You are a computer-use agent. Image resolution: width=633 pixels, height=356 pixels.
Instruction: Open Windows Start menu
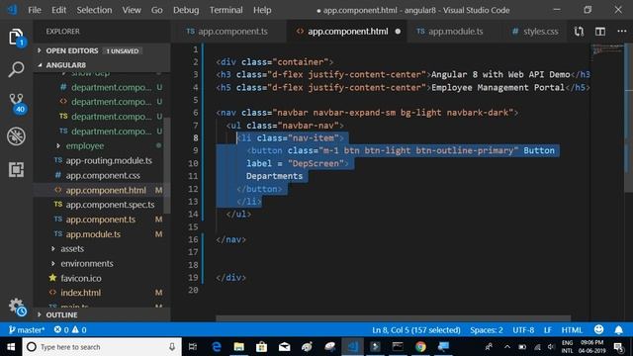pyautogui.click(x=11, y=347)
